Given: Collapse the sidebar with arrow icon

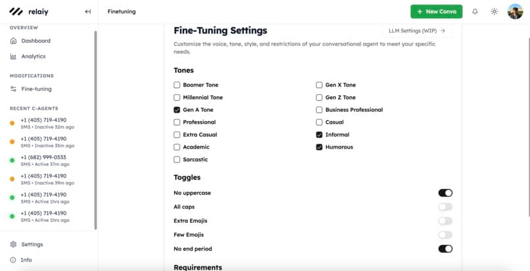Looking at the screenshot, I should (88, 11).
